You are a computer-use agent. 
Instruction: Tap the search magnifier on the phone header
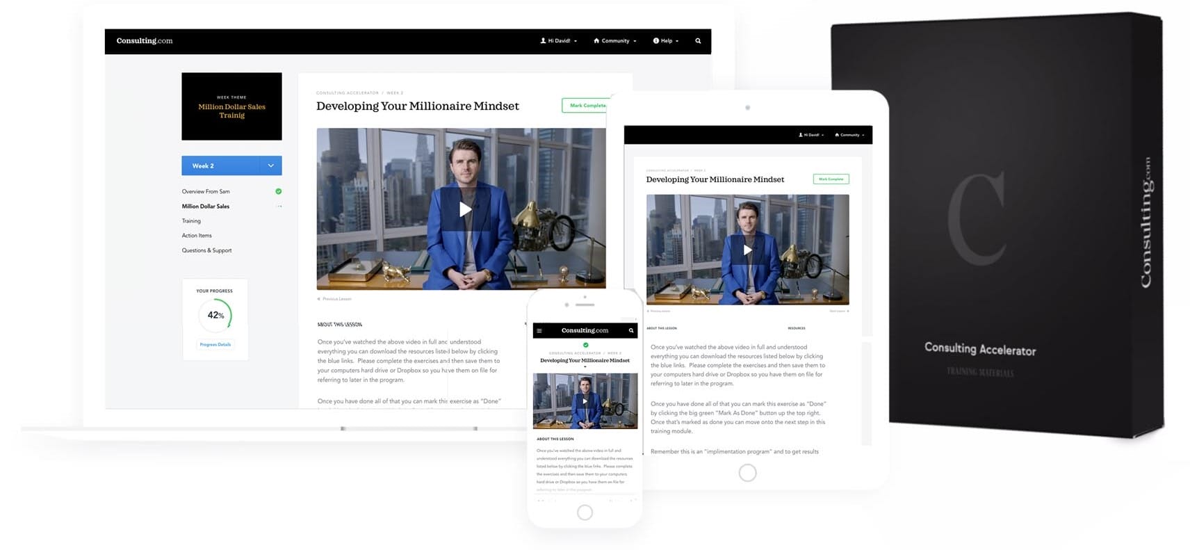(631, 331)
